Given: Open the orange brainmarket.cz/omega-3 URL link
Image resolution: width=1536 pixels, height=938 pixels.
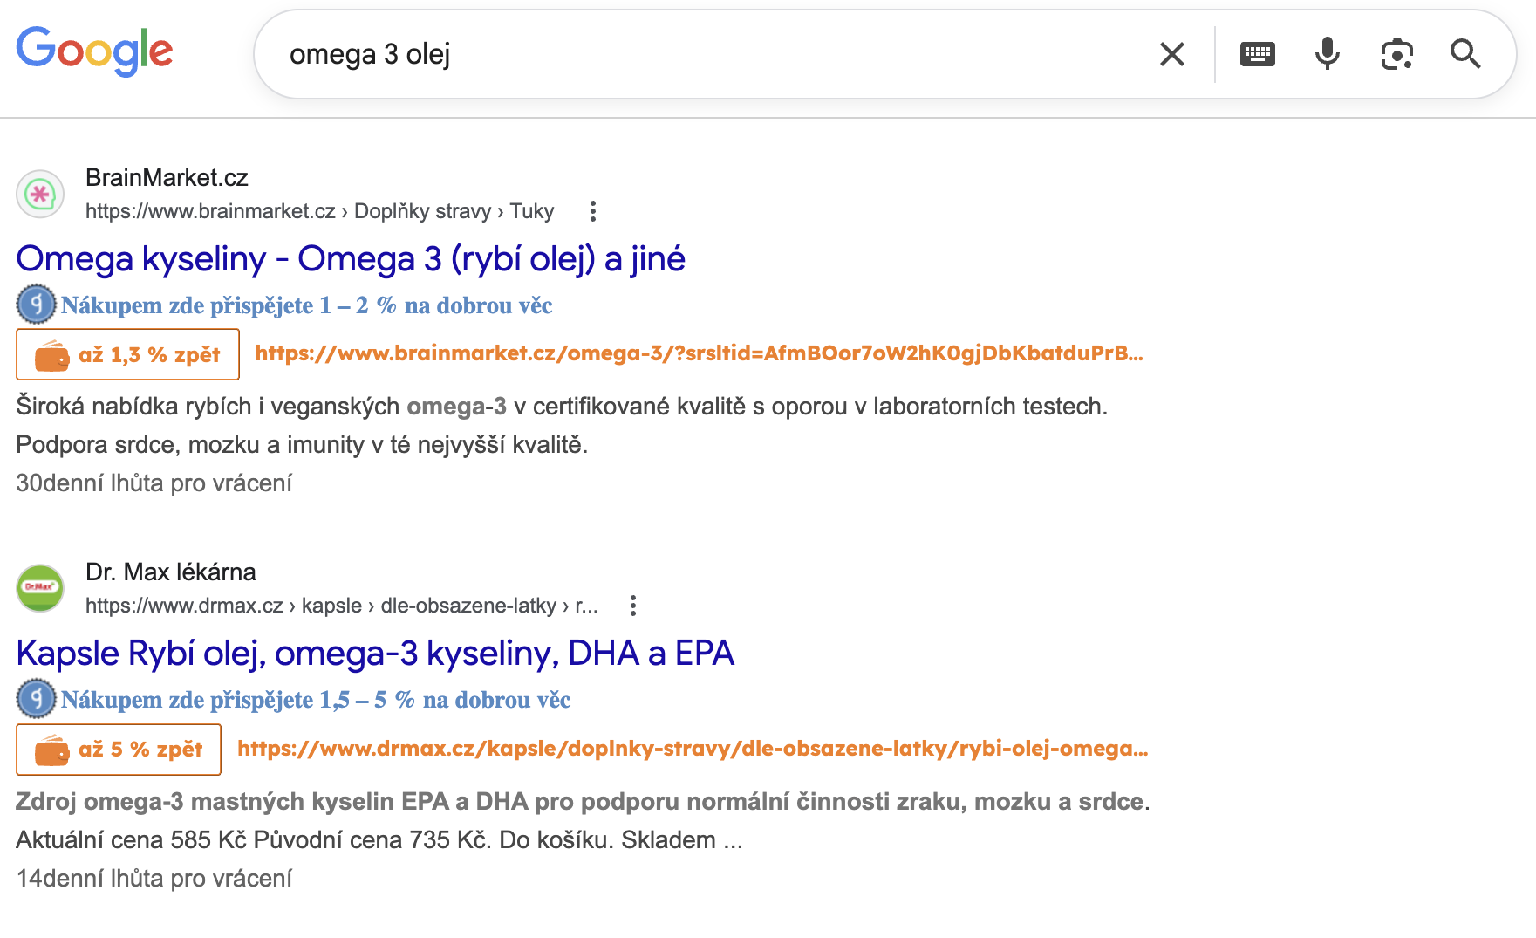Looking at the screenshot, I should (x=699, y=353).
